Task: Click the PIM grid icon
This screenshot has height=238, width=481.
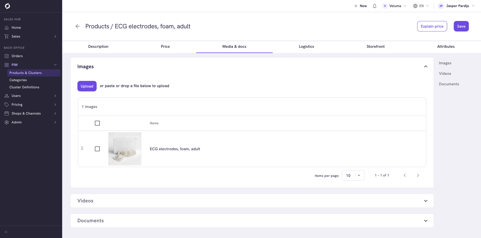Action: point(7,65)
